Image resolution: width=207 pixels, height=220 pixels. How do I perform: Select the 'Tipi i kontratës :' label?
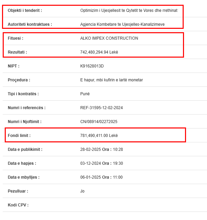click(x=23, y=94)
